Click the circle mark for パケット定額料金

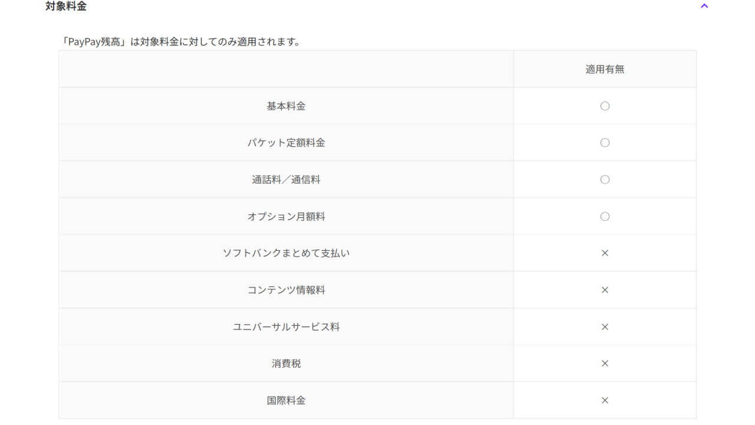coord(605,143)
